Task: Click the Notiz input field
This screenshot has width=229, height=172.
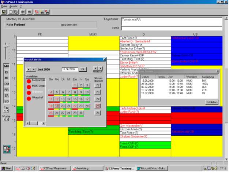Action: pos(172,28)
